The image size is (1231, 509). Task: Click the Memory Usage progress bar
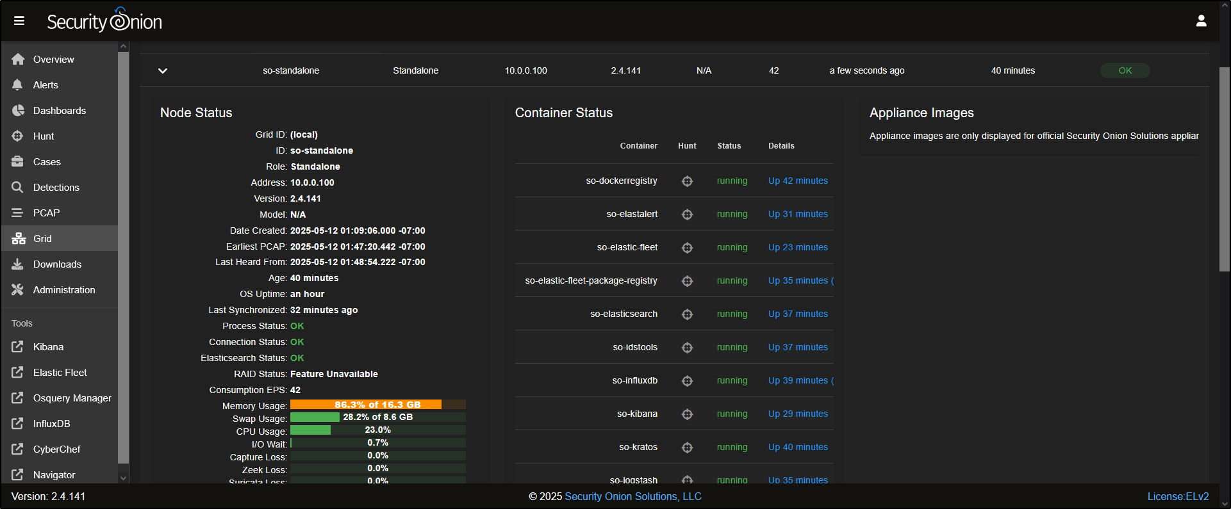click(x=377, y=405)
